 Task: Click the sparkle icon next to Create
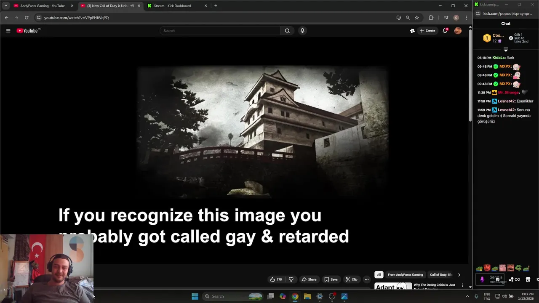(412, 31)
